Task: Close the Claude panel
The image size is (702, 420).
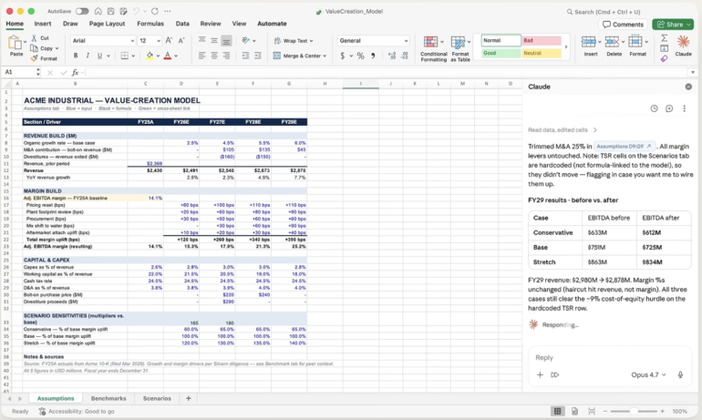Action: coord(688,87)
